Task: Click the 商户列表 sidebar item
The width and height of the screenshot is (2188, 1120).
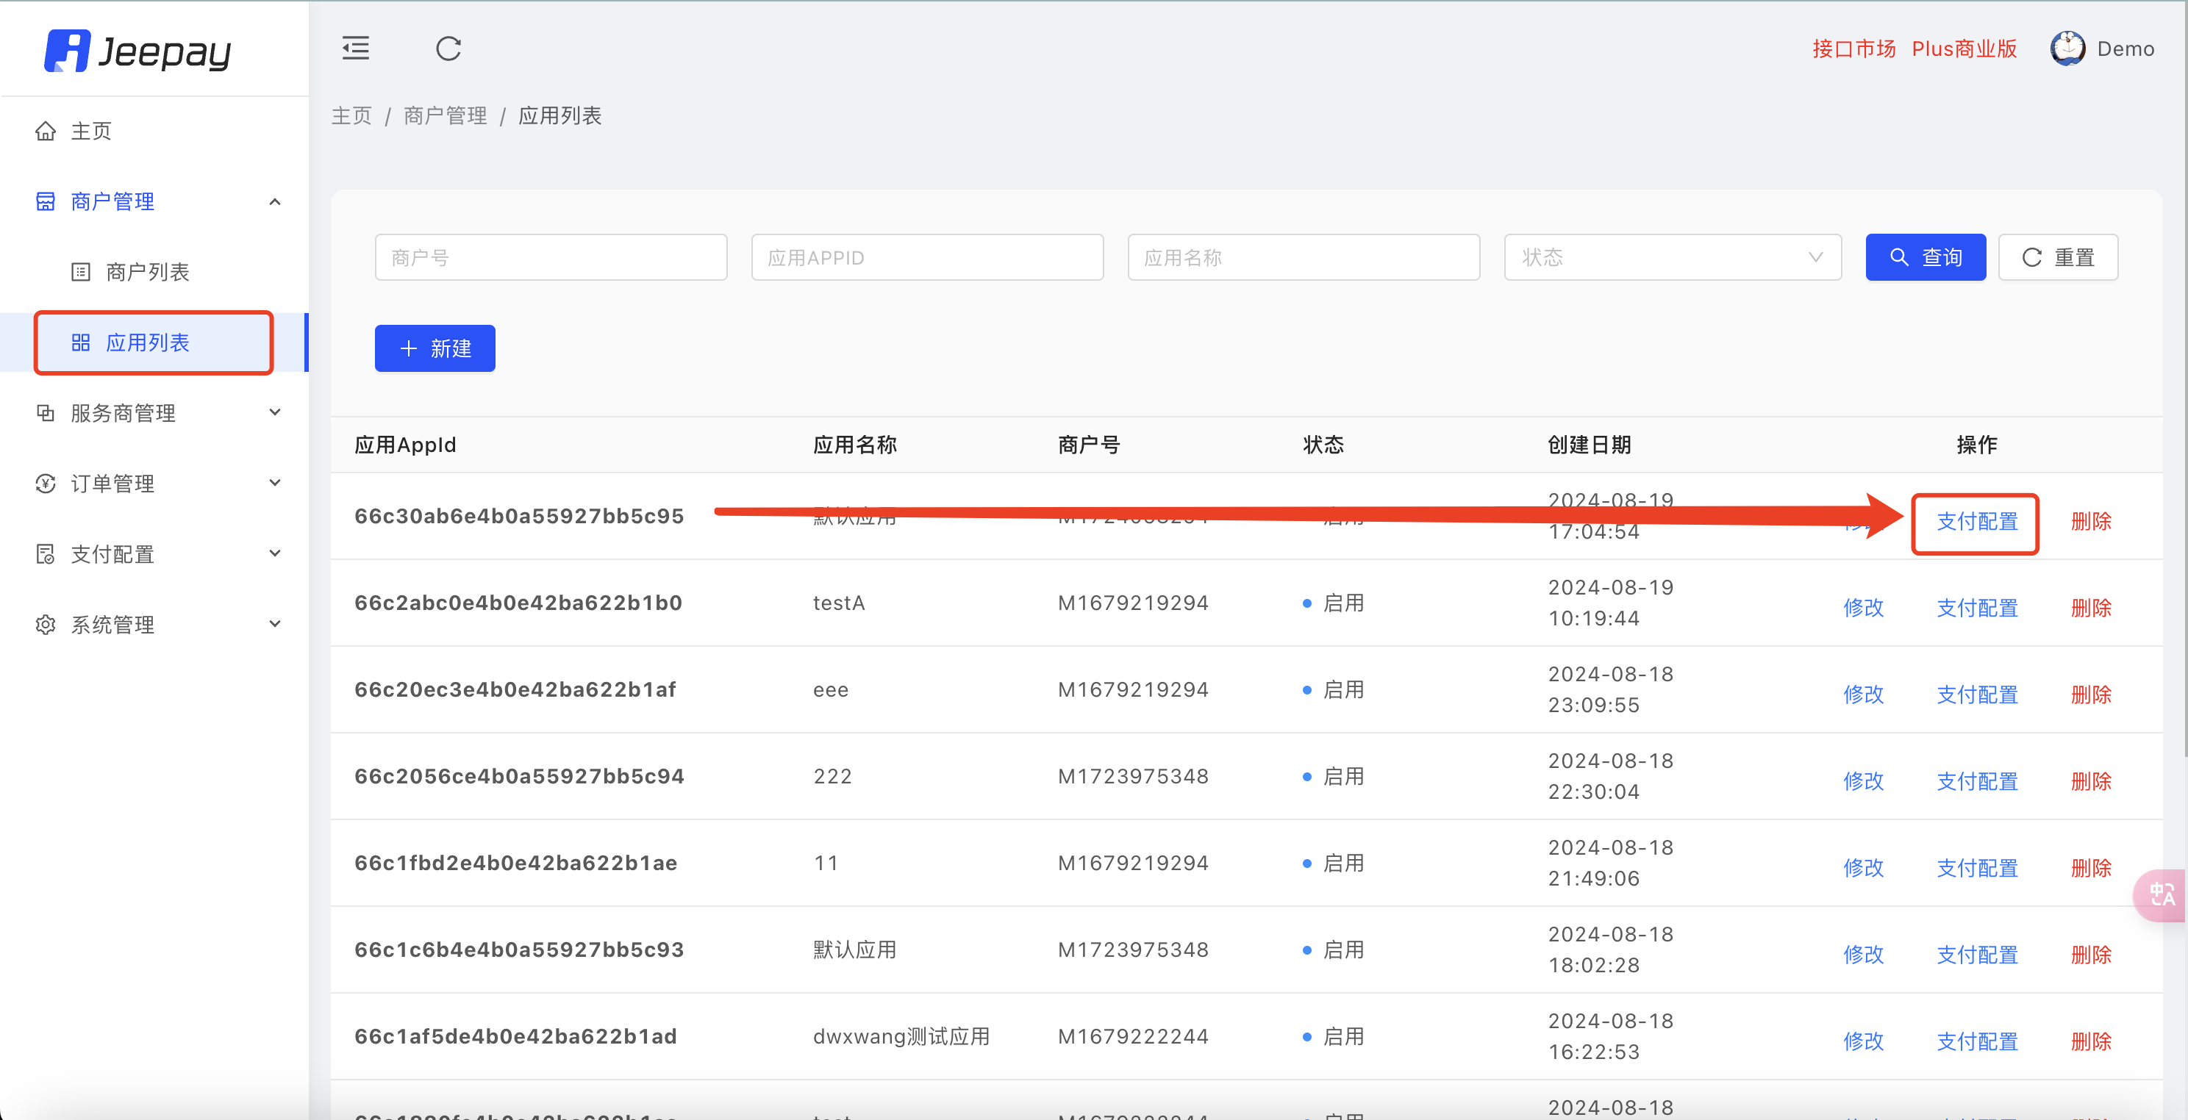Action: tap(147, 272)
